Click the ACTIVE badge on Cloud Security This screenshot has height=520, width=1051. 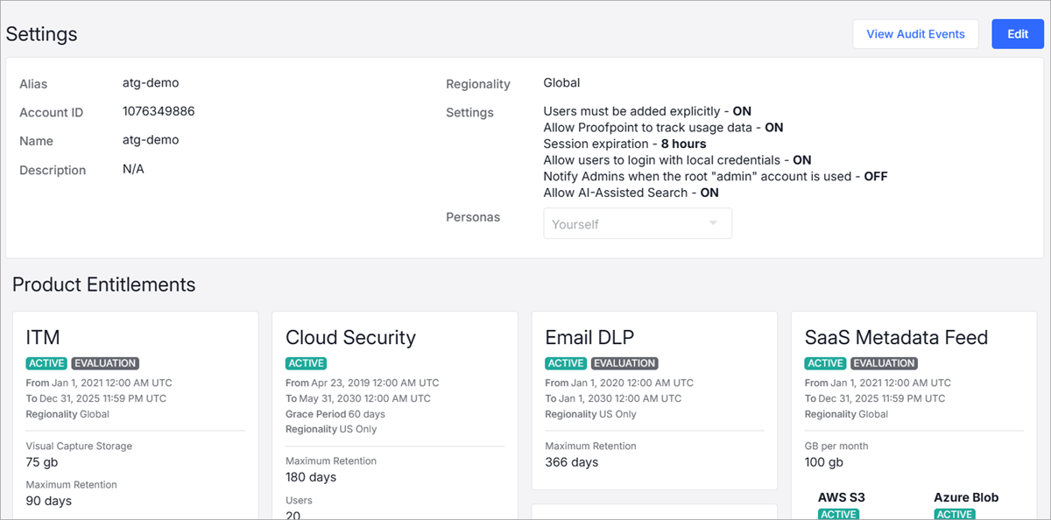click(306, 363)
